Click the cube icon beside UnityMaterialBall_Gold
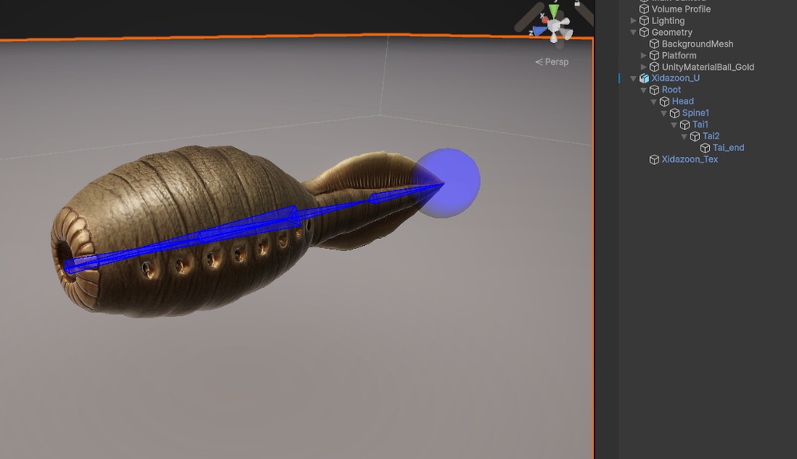797x459 pixels. [x=654, y=67]
